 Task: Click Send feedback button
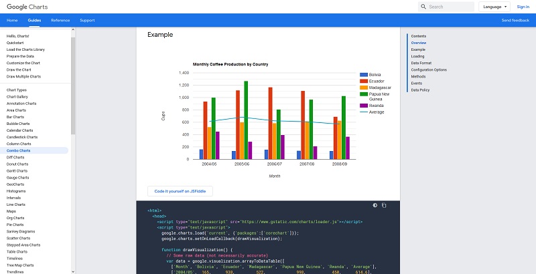click(x=515, y=20)
